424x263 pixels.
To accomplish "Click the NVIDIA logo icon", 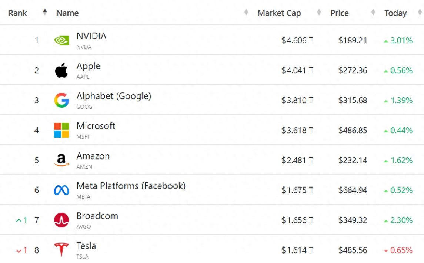I will pos(61,40).
